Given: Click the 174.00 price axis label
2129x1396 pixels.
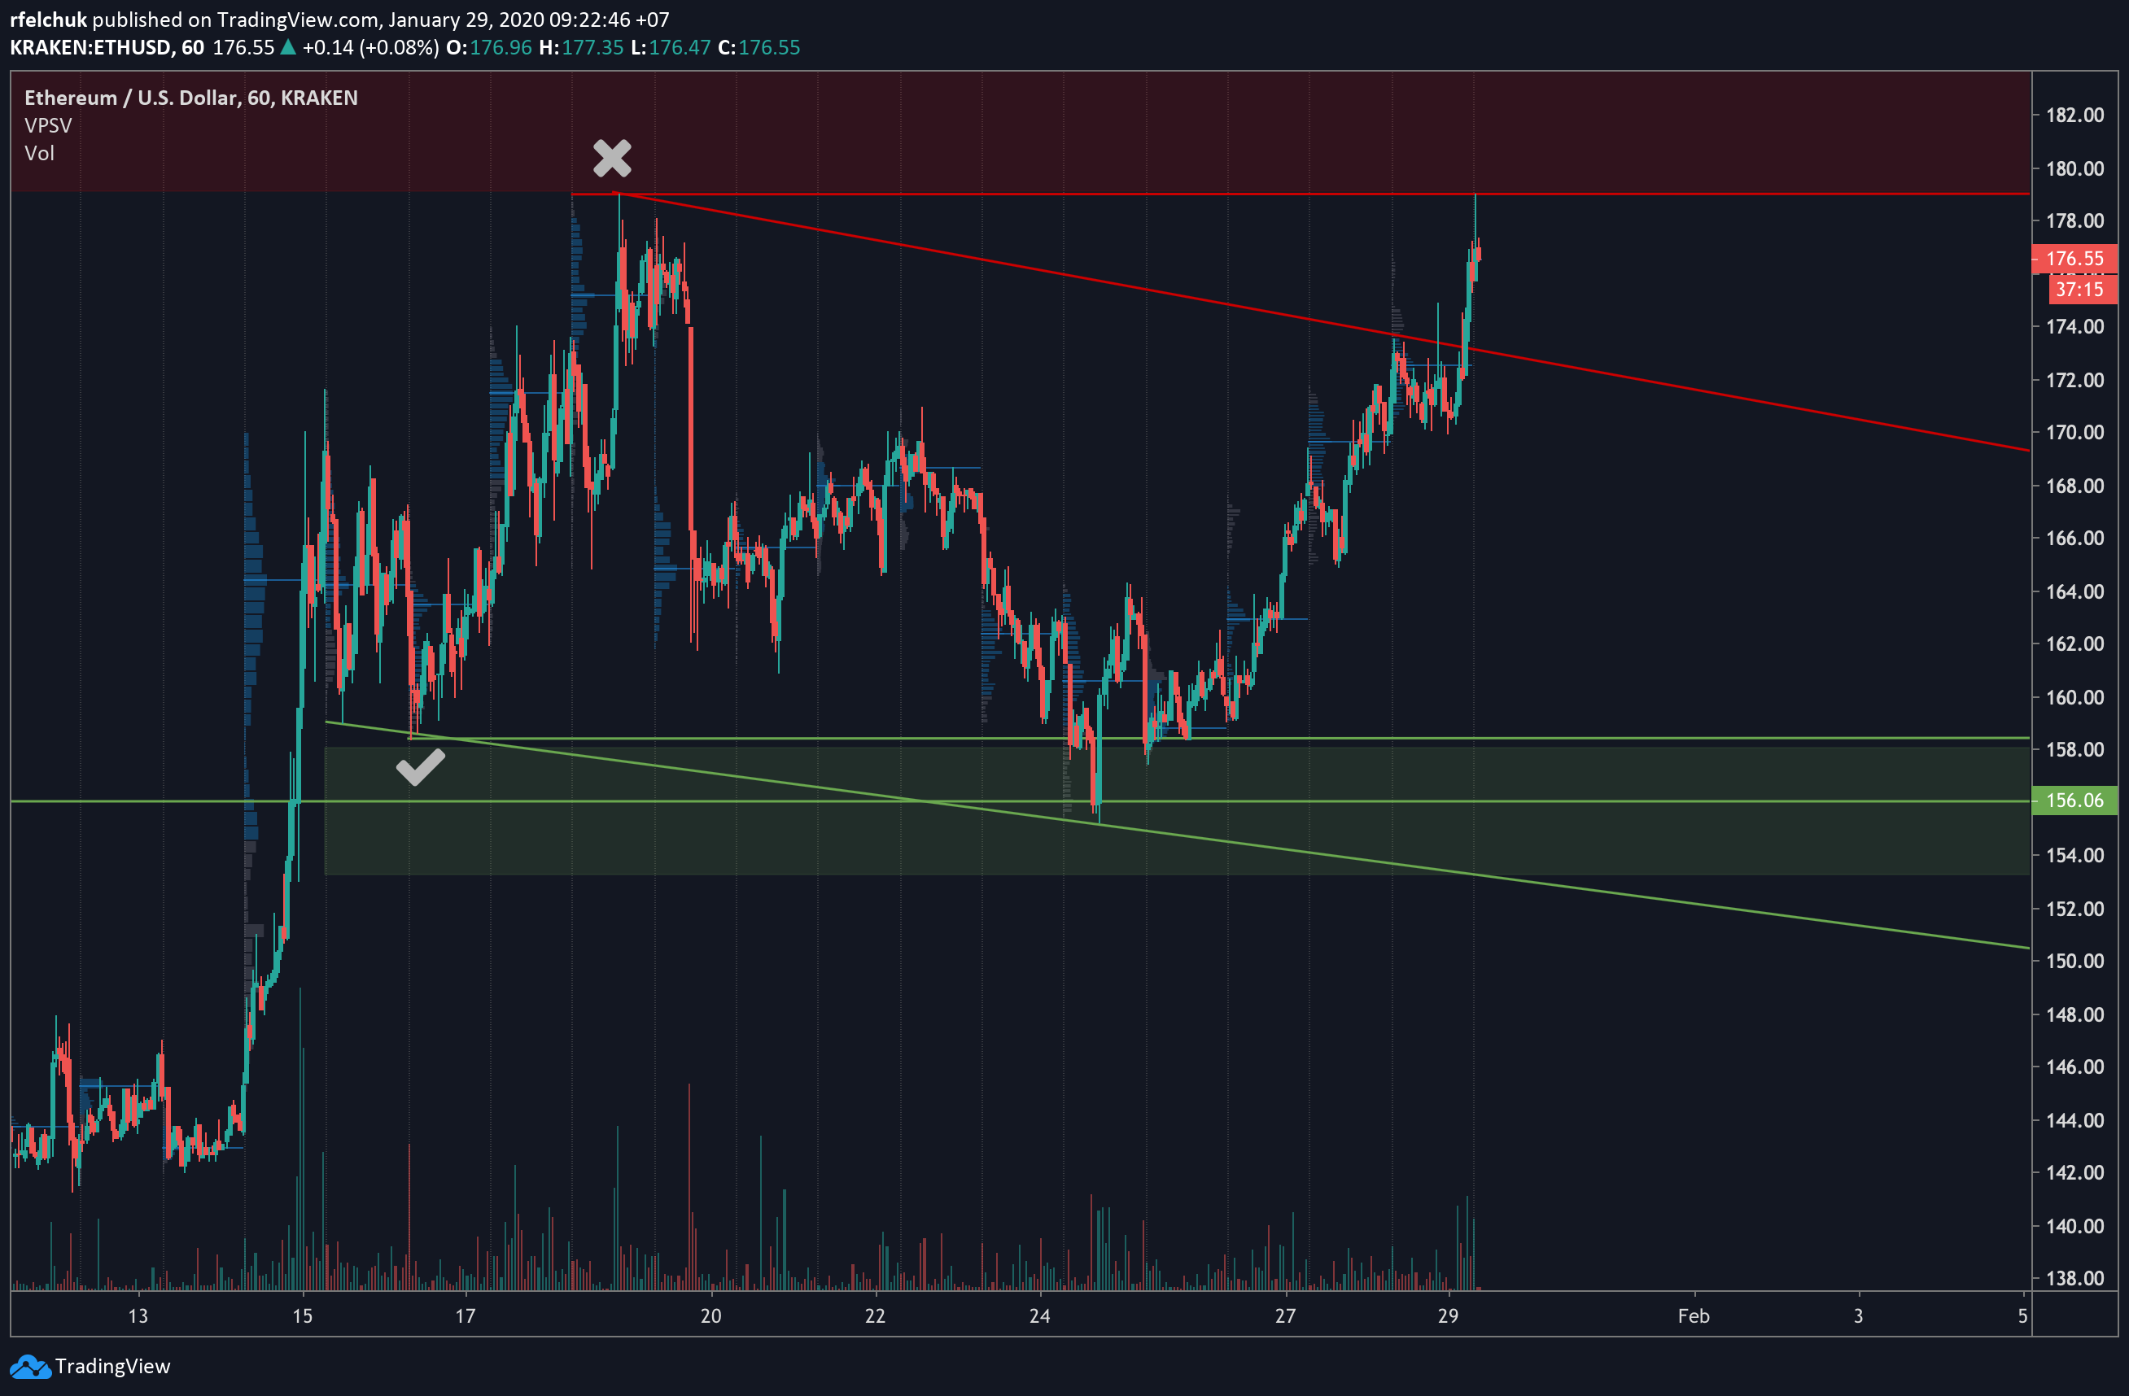Looking at the screenshot, I should click(2075, 326).
